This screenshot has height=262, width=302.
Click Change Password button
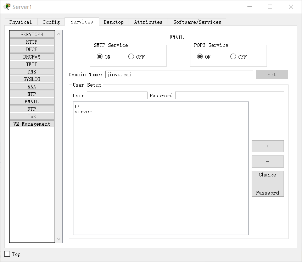click(x=268, y=184)
